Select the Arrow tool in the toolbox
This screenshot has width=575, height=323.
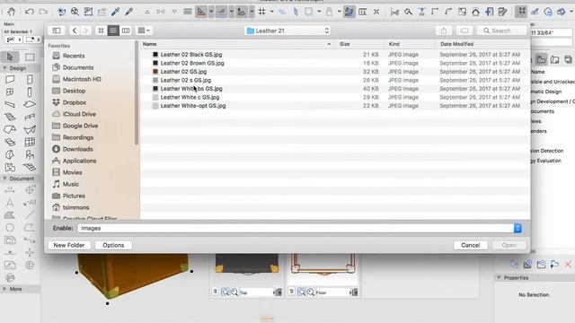[x=10, y=57]
